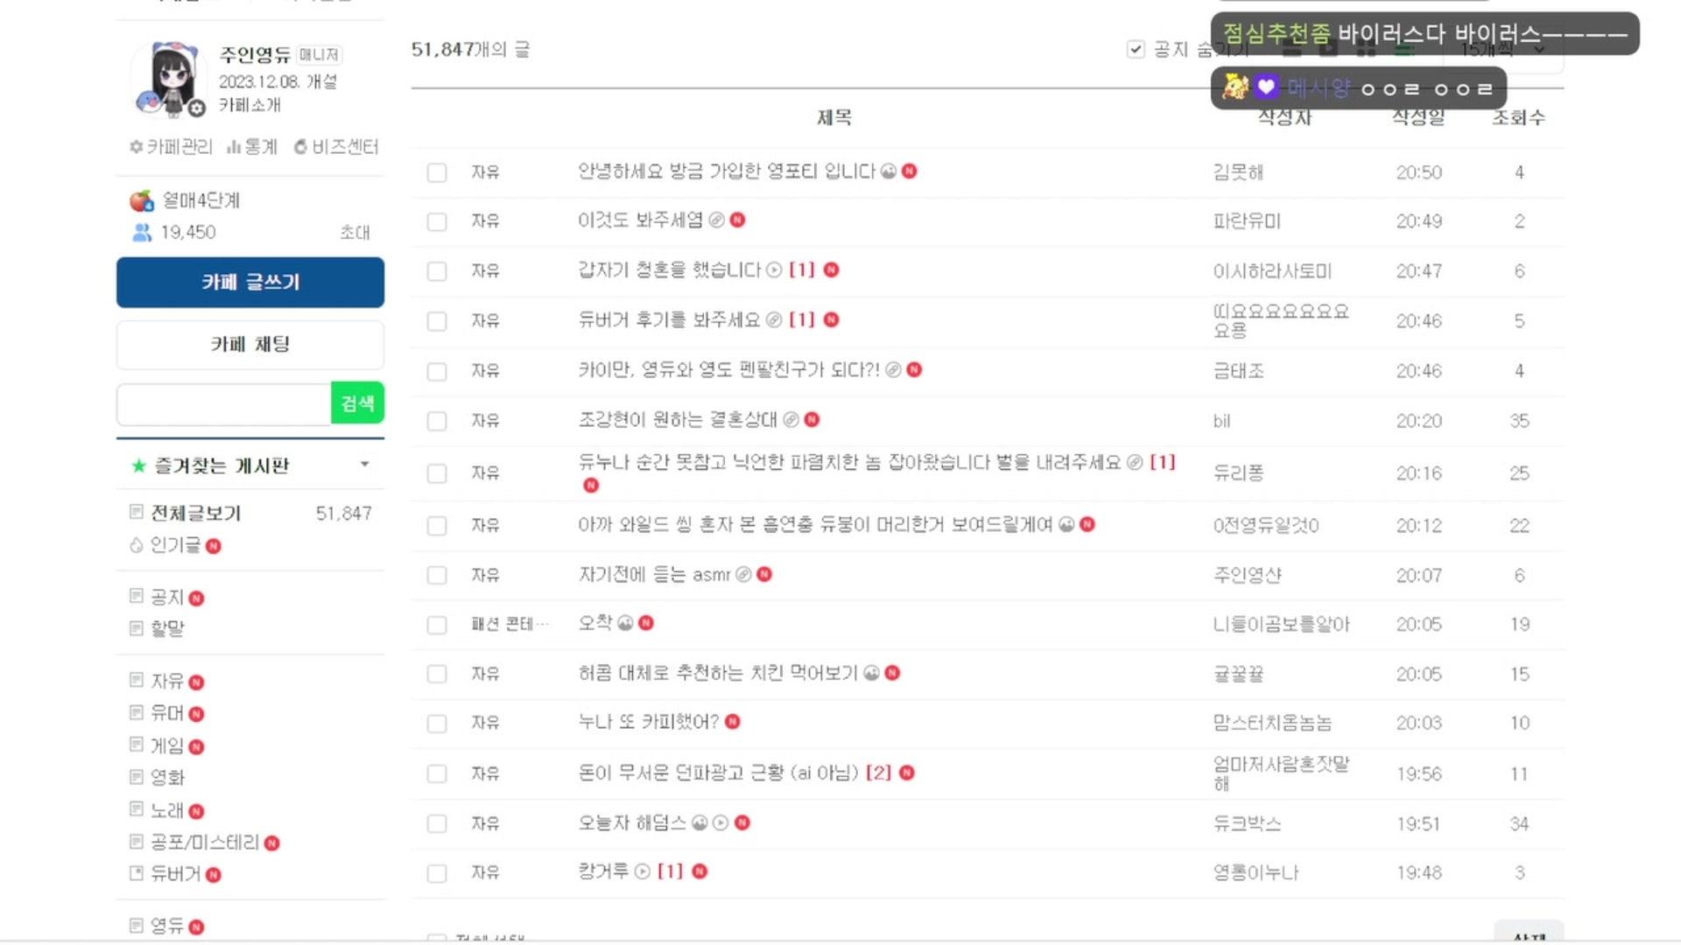Viewport: 1681px width, 945px height.
Task: Check the box for 이것도 봐주세염 post
Action: (x=437, y=221)
